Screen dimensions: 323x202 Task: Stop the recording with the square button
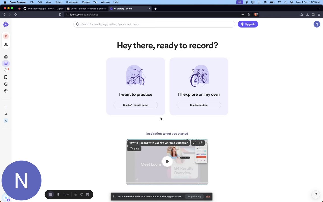[x=51, y=194]
